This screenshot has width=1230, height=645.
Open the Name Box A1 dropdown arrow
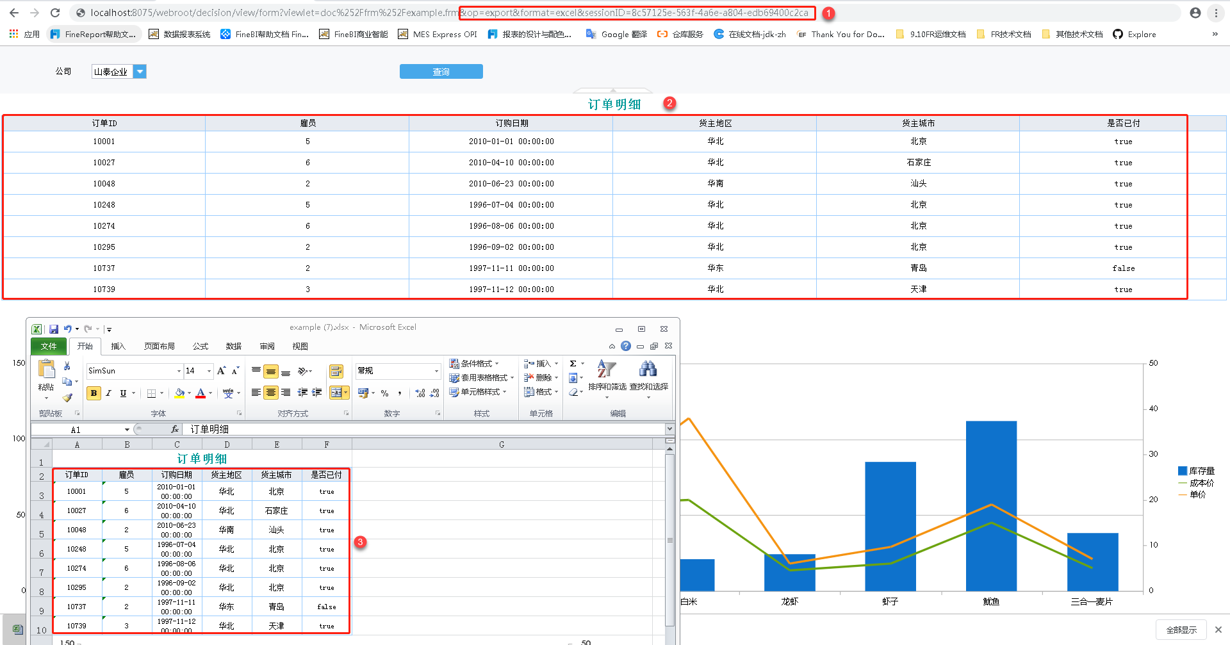pyautogui.click(x=127, y=430)
